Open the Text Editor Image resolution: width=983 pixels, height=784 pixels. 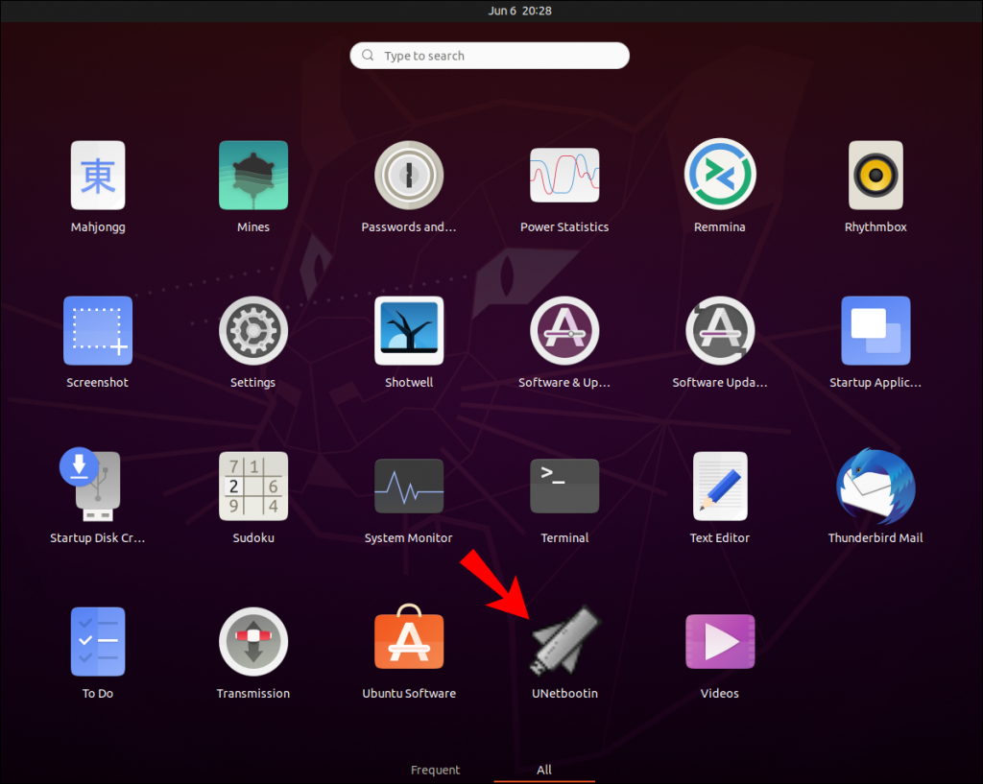[720, 486]
